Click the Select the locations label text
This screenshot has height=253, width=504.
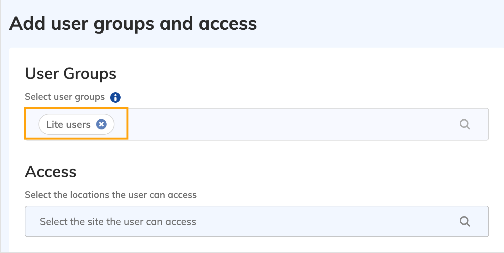coord(111,195)
